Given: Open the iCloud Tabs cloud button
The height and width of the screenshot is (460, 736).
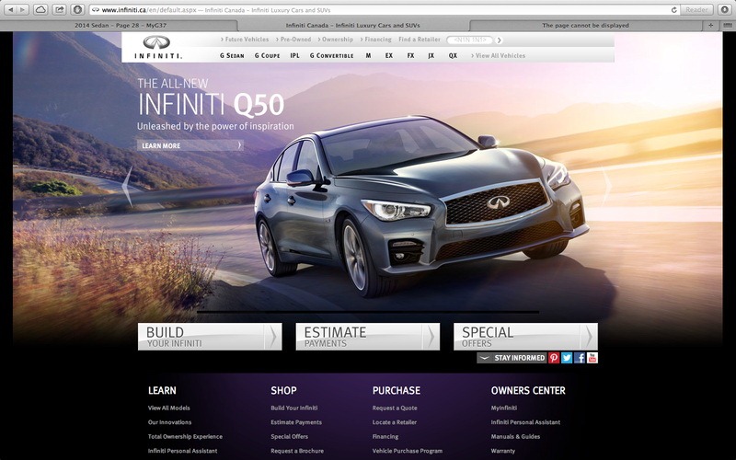Looking at the screenshot, I should [x=40, y=9].
